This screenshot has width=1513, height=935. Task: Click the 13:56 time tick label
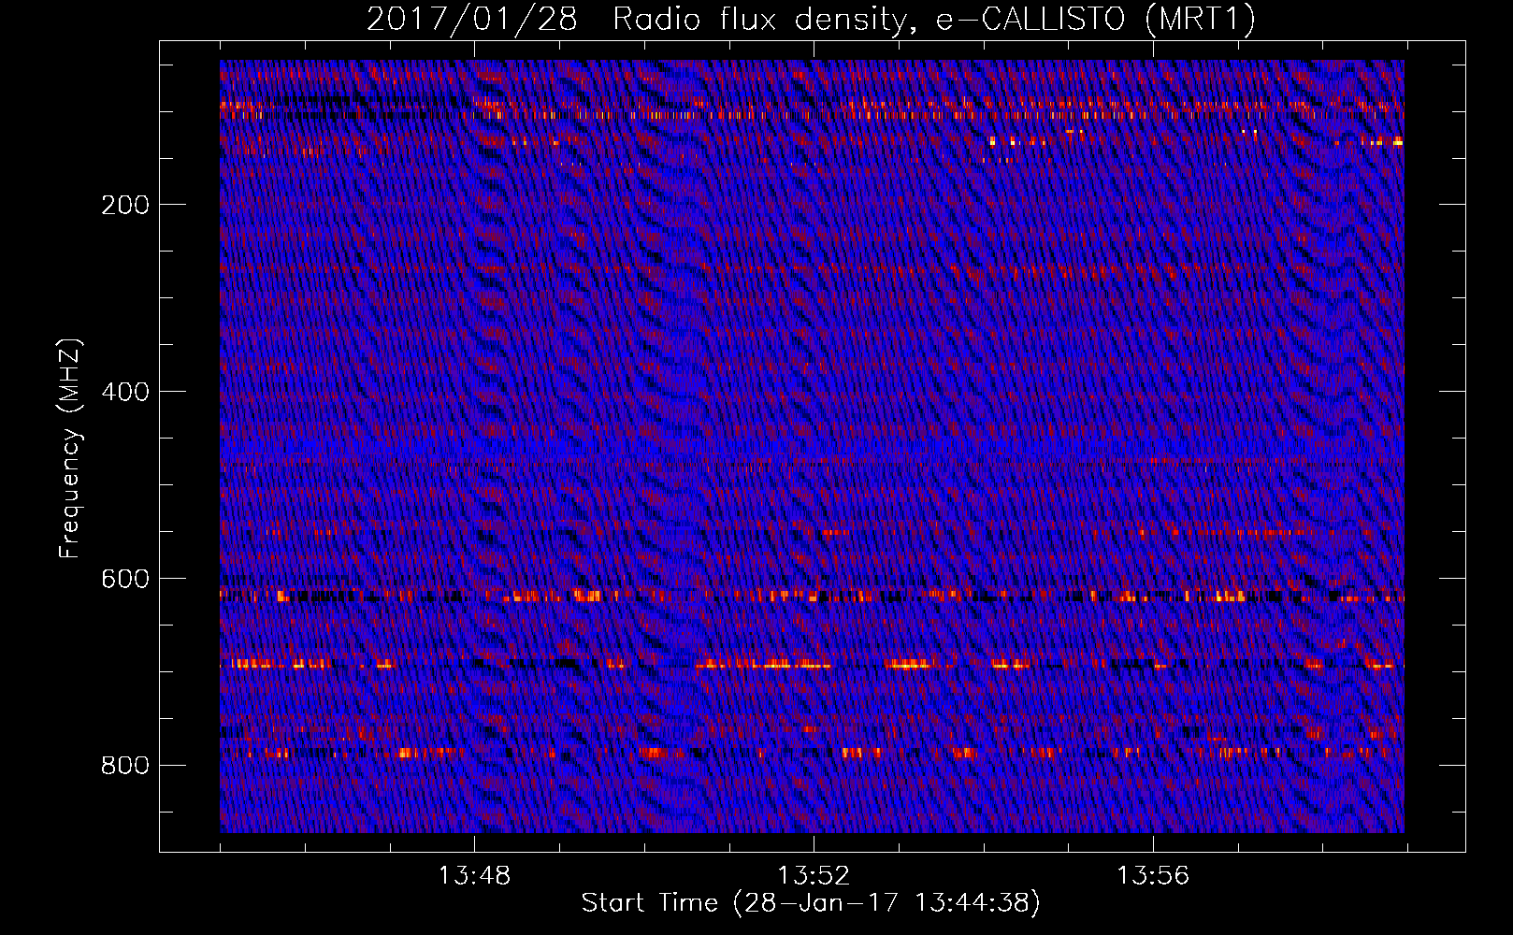tap(1153, 876)
